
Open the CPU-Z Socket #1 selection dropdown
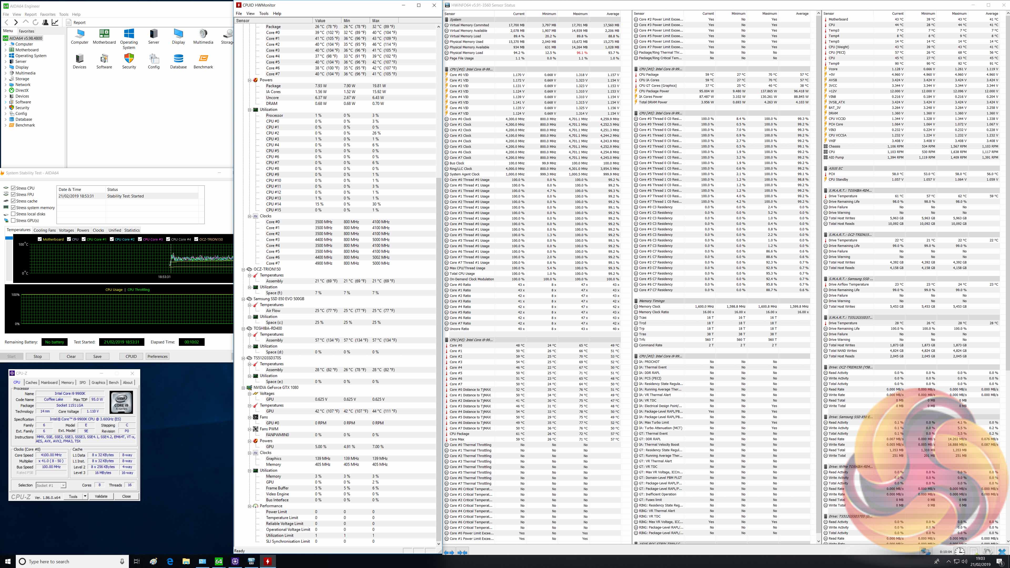pos(63,485)
